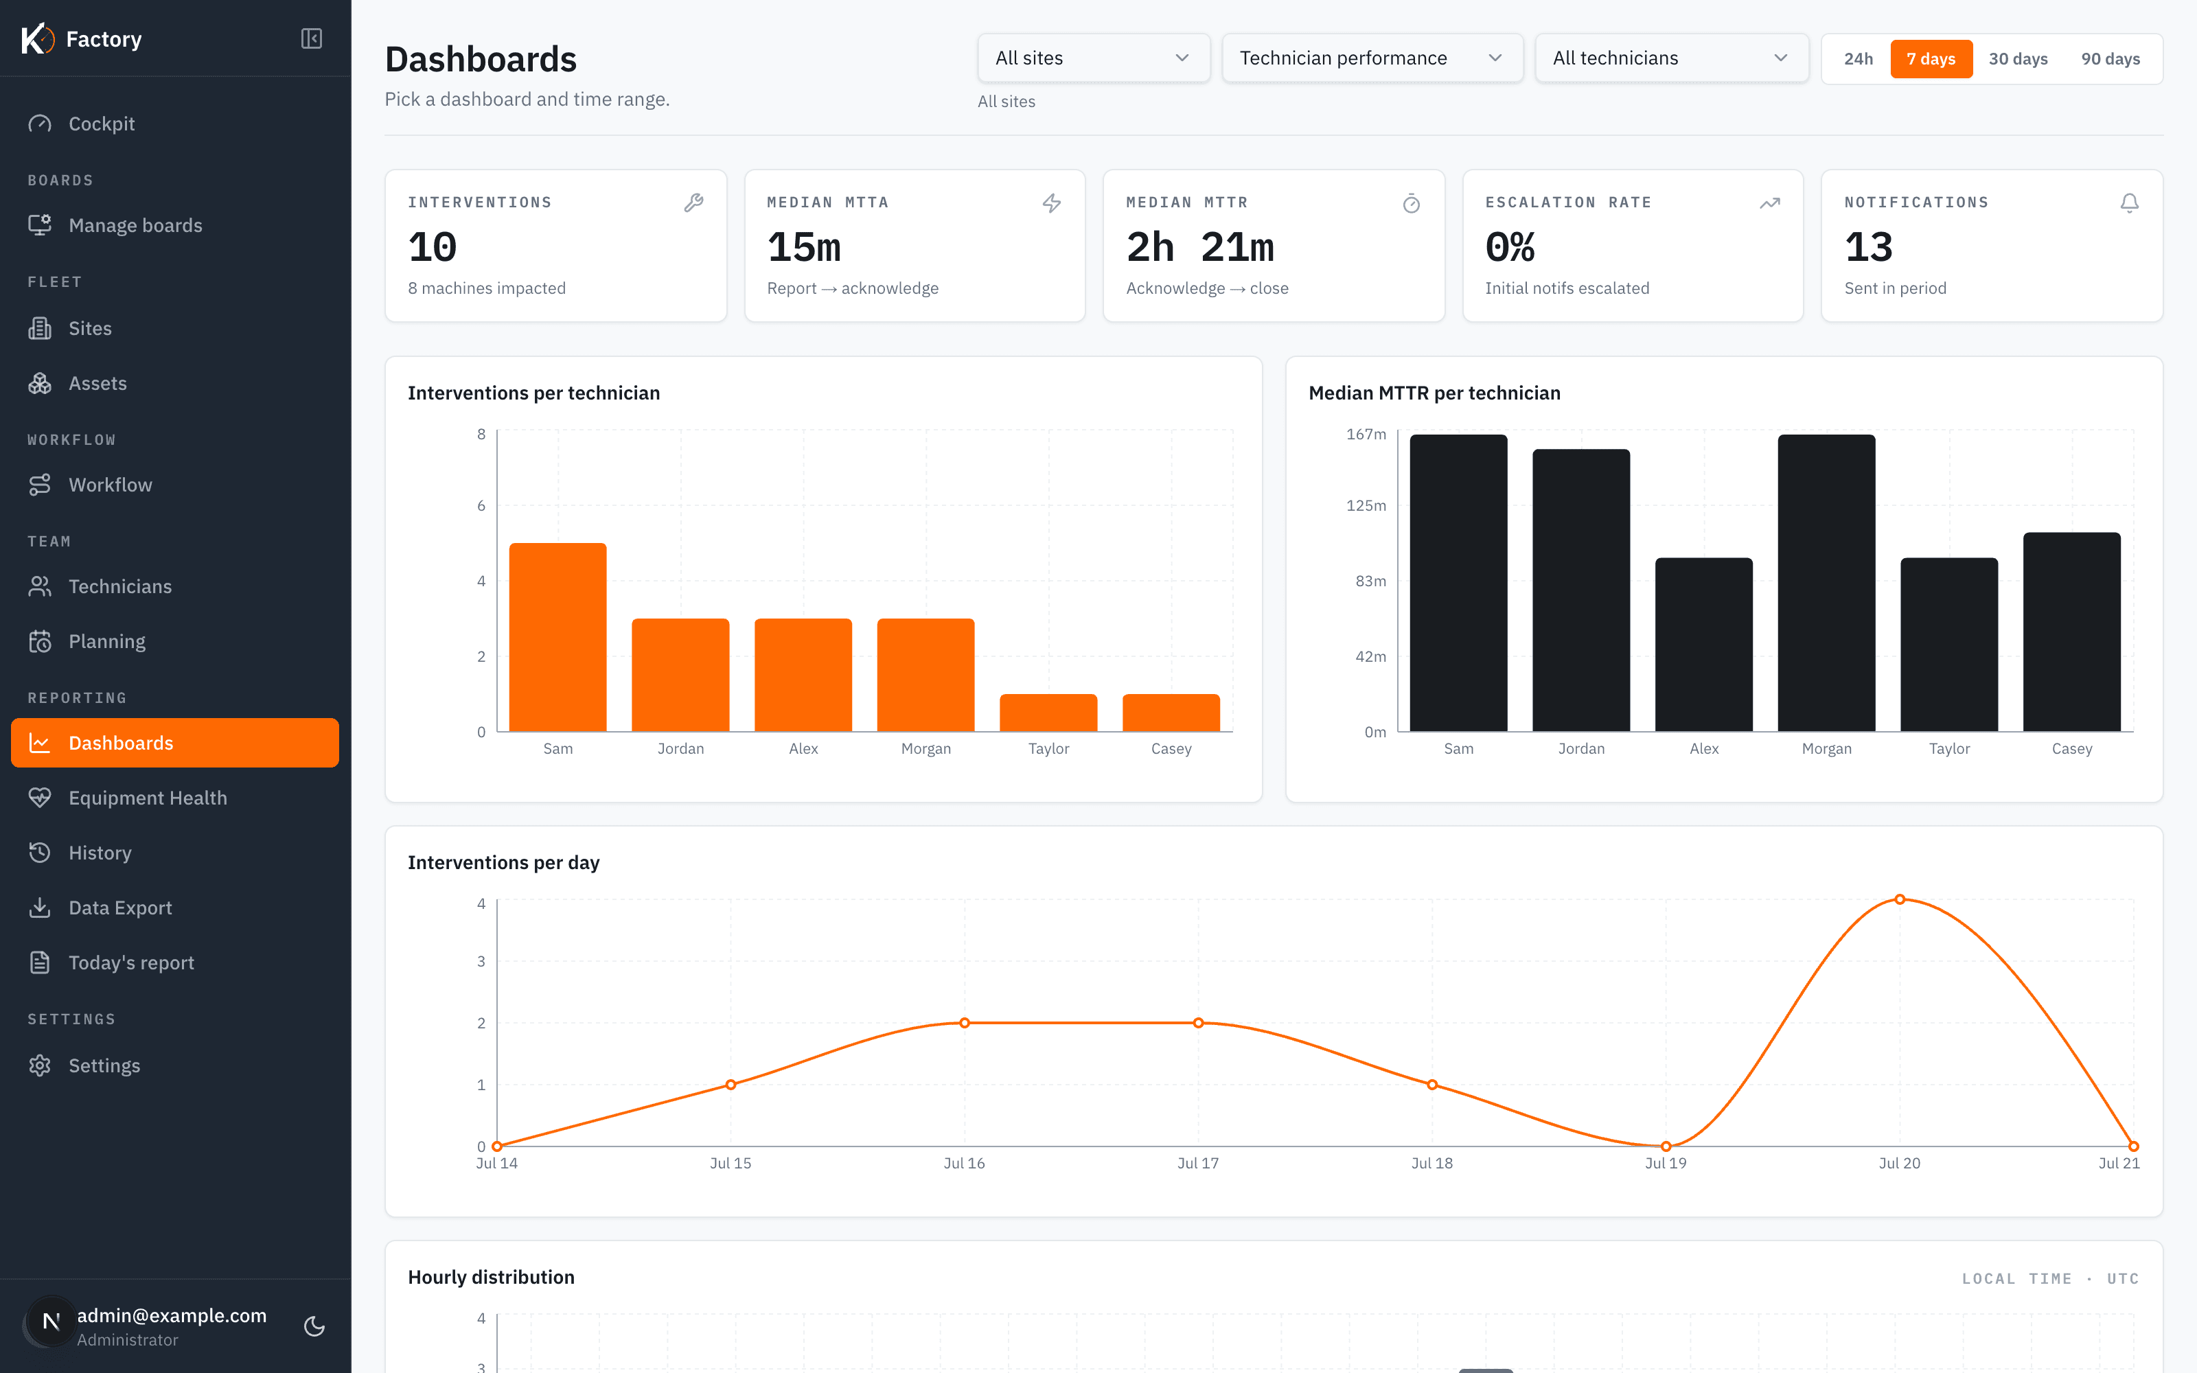Viewport: 2197px width, 1373px height.
Task: Click Manage boards monitor icon
Action: pyautogui.click(x=40, y=225)
